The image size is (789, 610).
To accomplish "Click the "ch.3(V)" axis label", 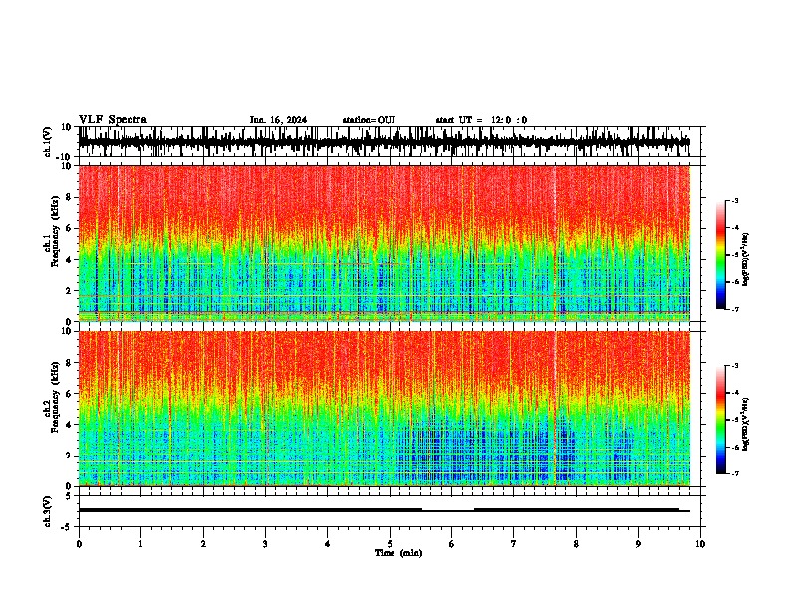I will pos(48,511).
